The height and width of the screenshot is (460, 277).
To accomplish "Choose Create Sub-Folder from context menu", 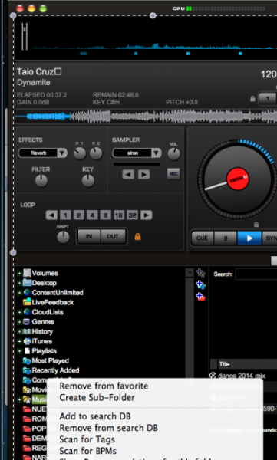I will [97, 397].
